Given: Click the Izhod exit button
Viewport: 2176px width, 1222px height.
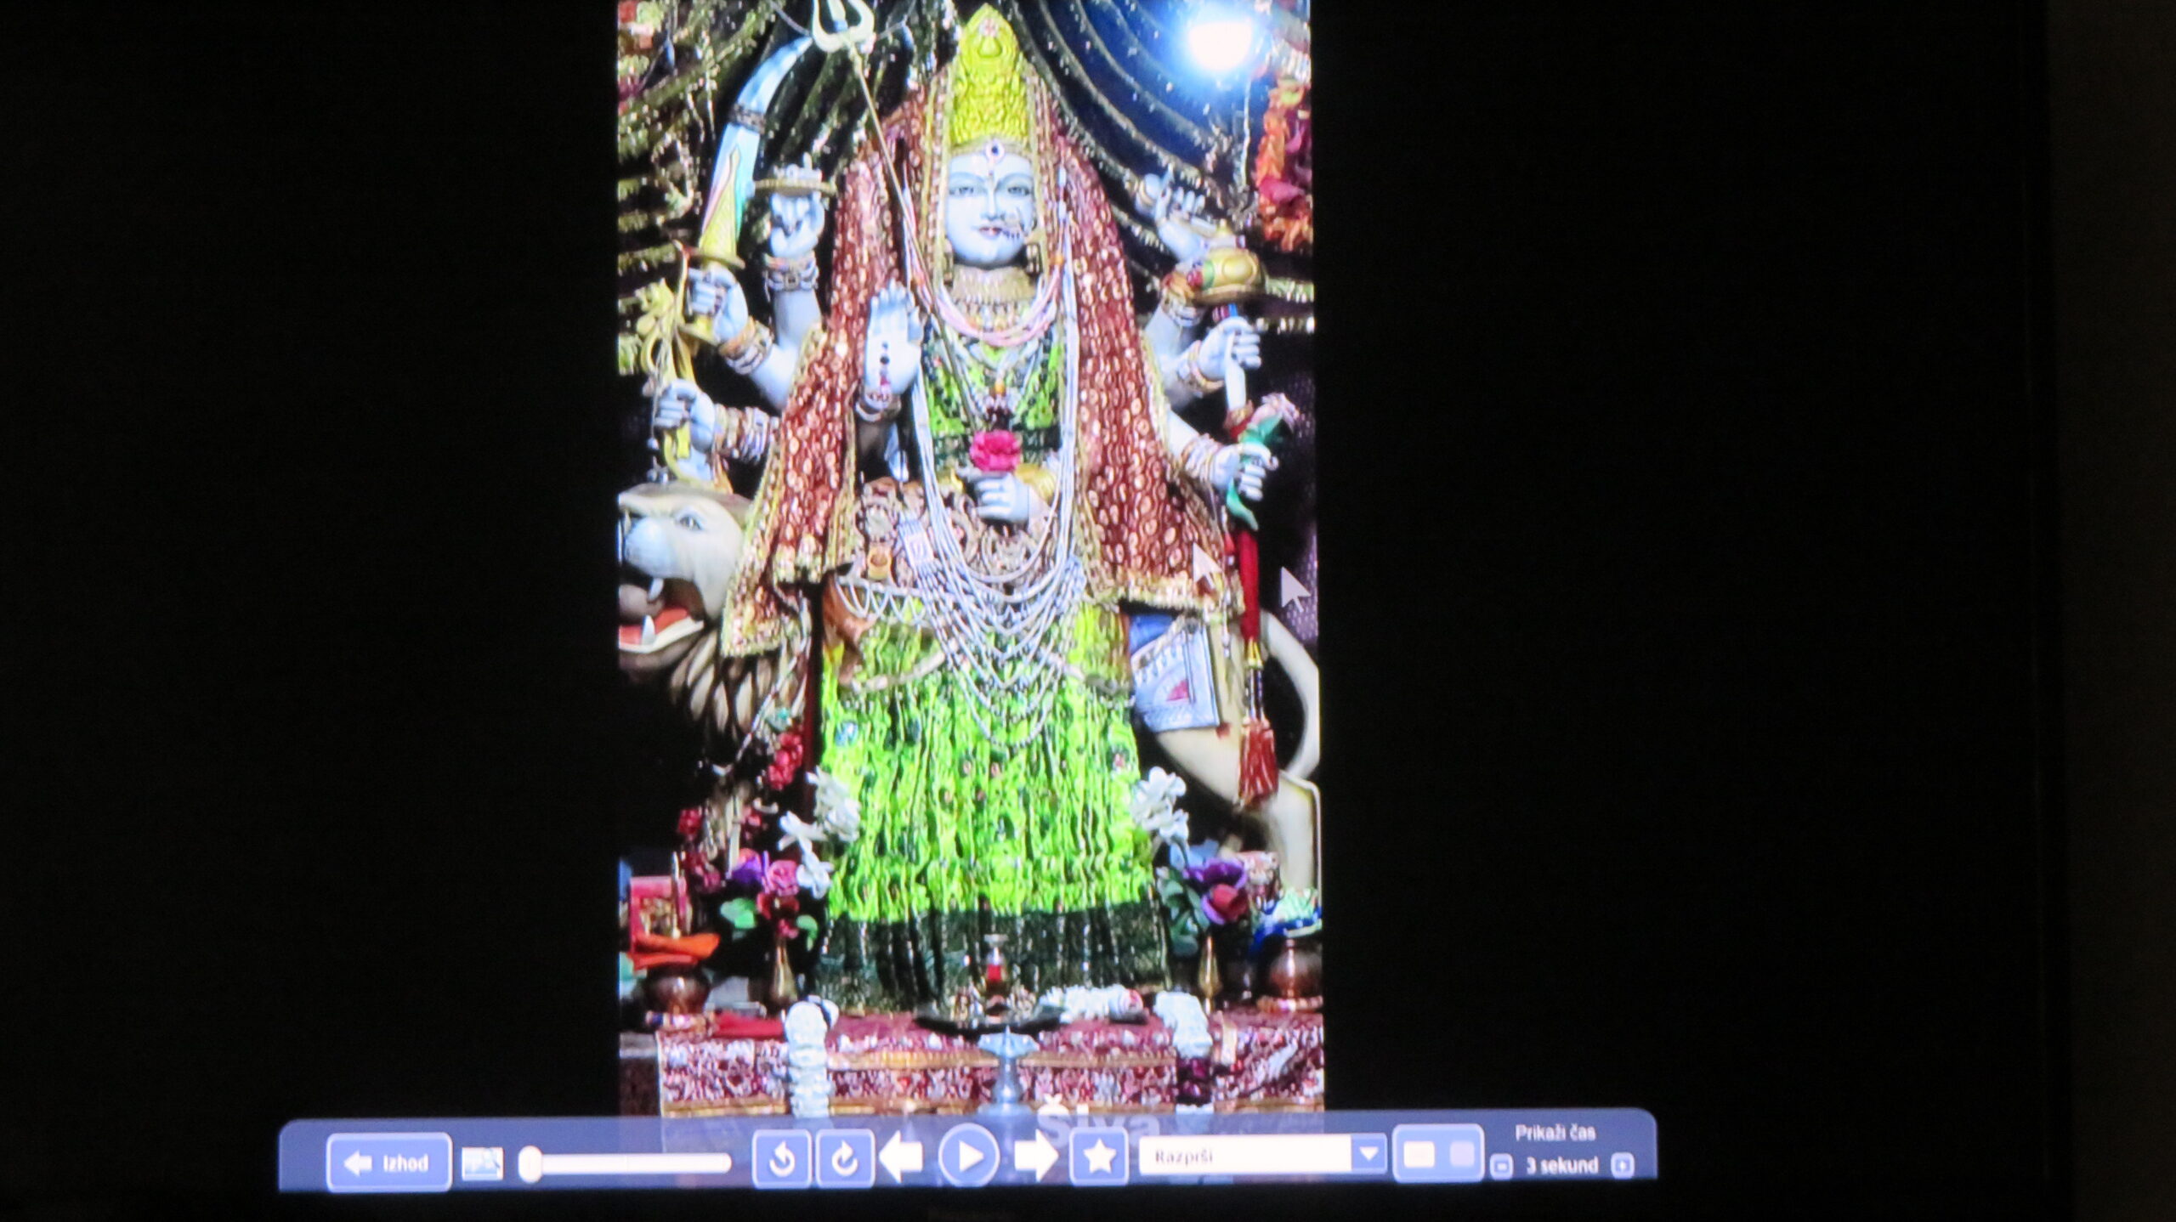Looking at the screenshot, I should tap(388, 1162).
